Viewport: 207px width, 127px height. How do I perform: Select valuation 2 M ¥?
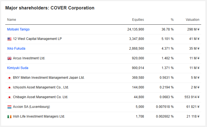click(195, 87)
